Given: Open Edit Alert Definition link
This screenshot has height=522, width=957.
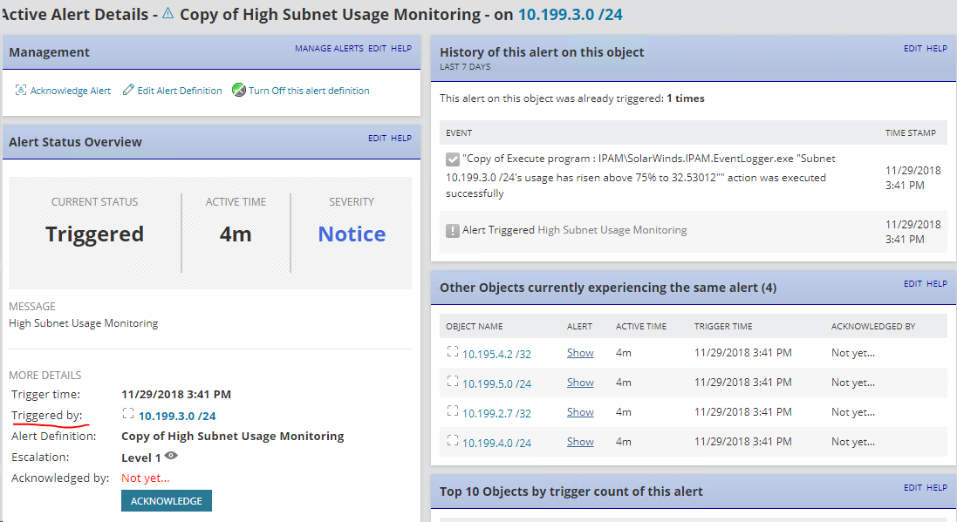Looking at the screenshot, I should (180, 91).
